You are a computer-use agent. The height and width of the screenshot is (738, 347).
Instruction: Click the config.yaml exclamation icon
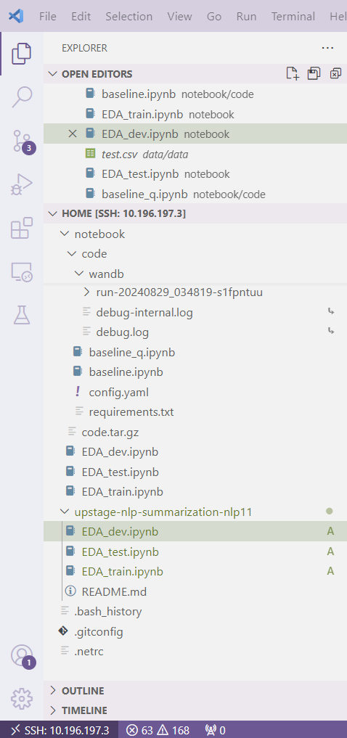tap(78, 392)
